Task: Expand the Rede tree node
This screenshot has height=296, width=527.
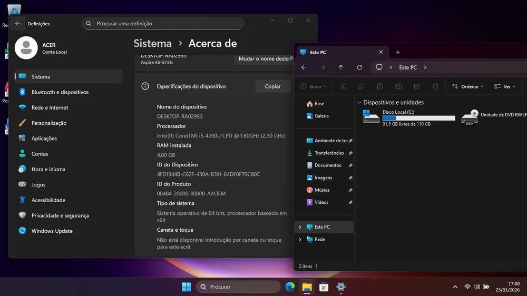Action: (300, 240)
